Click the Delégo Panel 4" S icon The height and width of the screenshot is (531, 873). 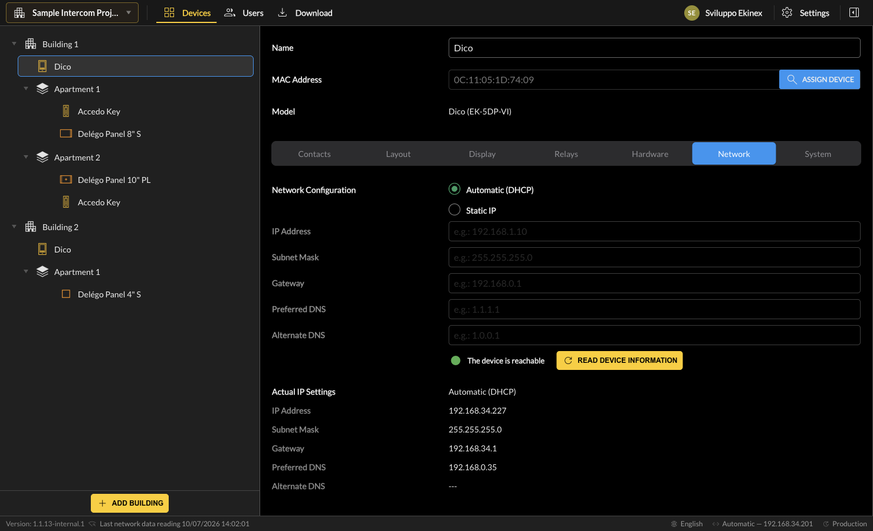pos(66,294)
